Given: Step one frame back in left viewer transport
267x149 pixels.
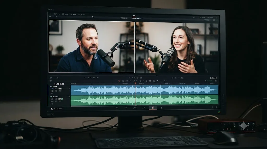Looking at the screenshot, I should click(89, 78).
